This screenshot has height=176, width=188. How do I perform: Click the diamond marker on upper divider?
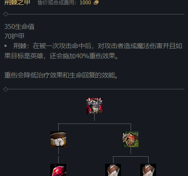click(x=6, y=14)
